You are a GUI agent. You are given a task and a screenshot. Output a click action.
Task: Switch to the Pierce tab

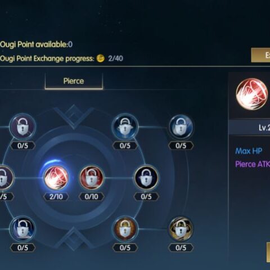tap(74, 81)
